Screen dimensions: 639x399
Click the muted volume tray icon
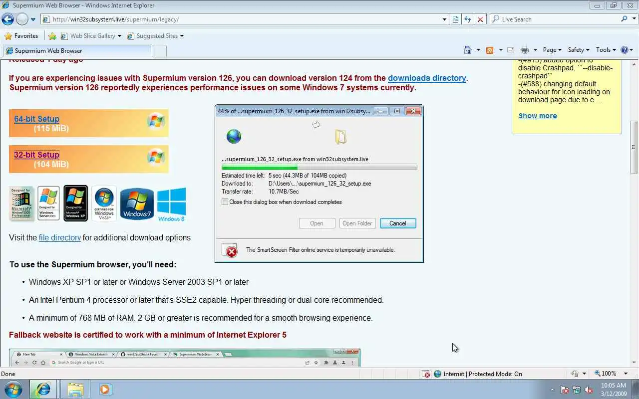click(x=589, y=390)
